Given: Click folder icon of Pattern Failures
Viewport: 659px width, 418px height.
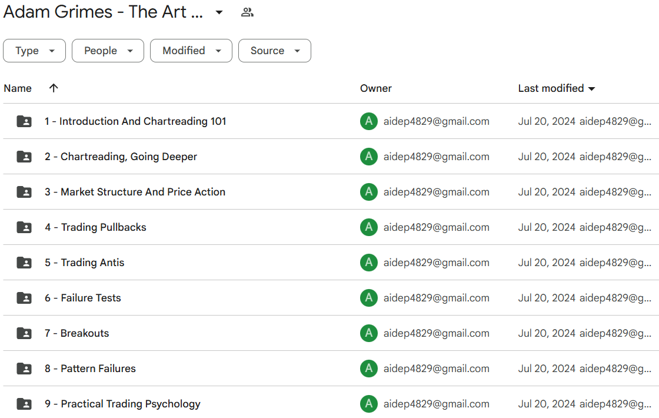Looking at the screenshot, I should pos(24,369).
